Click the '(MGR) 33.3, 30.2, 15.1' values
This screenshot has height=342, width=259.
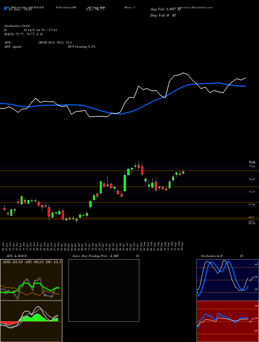[55, 42]
